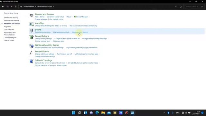Click in the Search Control Panel box

pos(194,6)
